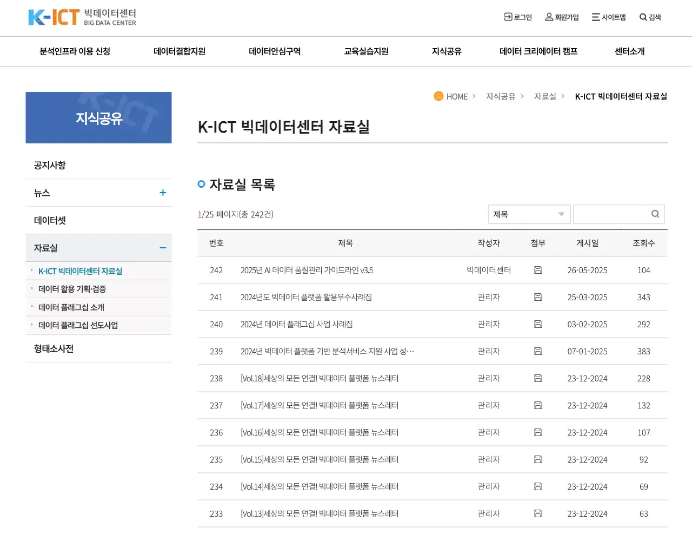Open the Vol.16 newsletter post
This screenshot has height=554, width=692.
pos(320,432)
